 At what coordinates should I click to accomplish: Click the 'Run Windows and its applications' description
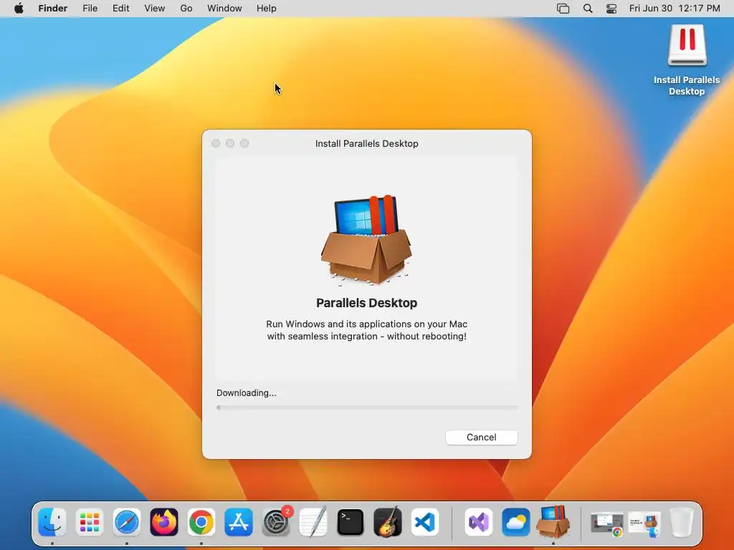pyautogui.click(x=366, y=330)
